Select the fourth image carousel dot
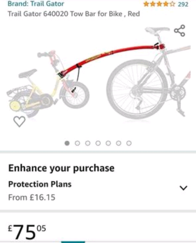 98,143
